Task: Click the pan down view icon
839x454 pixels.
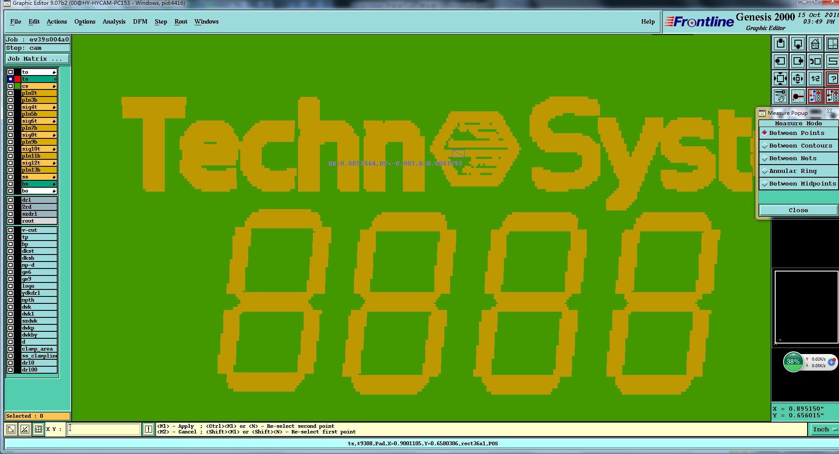Action: [x=798, y=44]
